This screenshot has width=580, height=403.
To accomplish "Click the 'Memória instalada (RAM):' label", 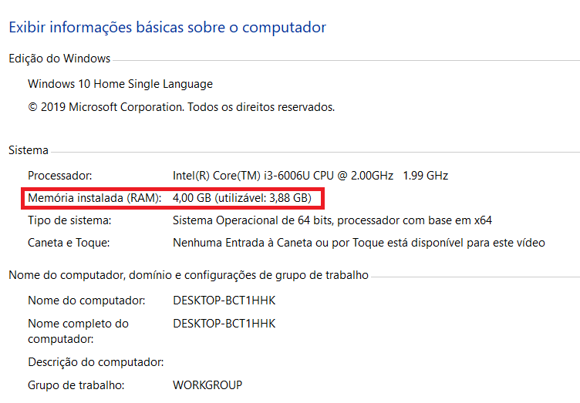I will pyautogui.click(x=95, y=198).
